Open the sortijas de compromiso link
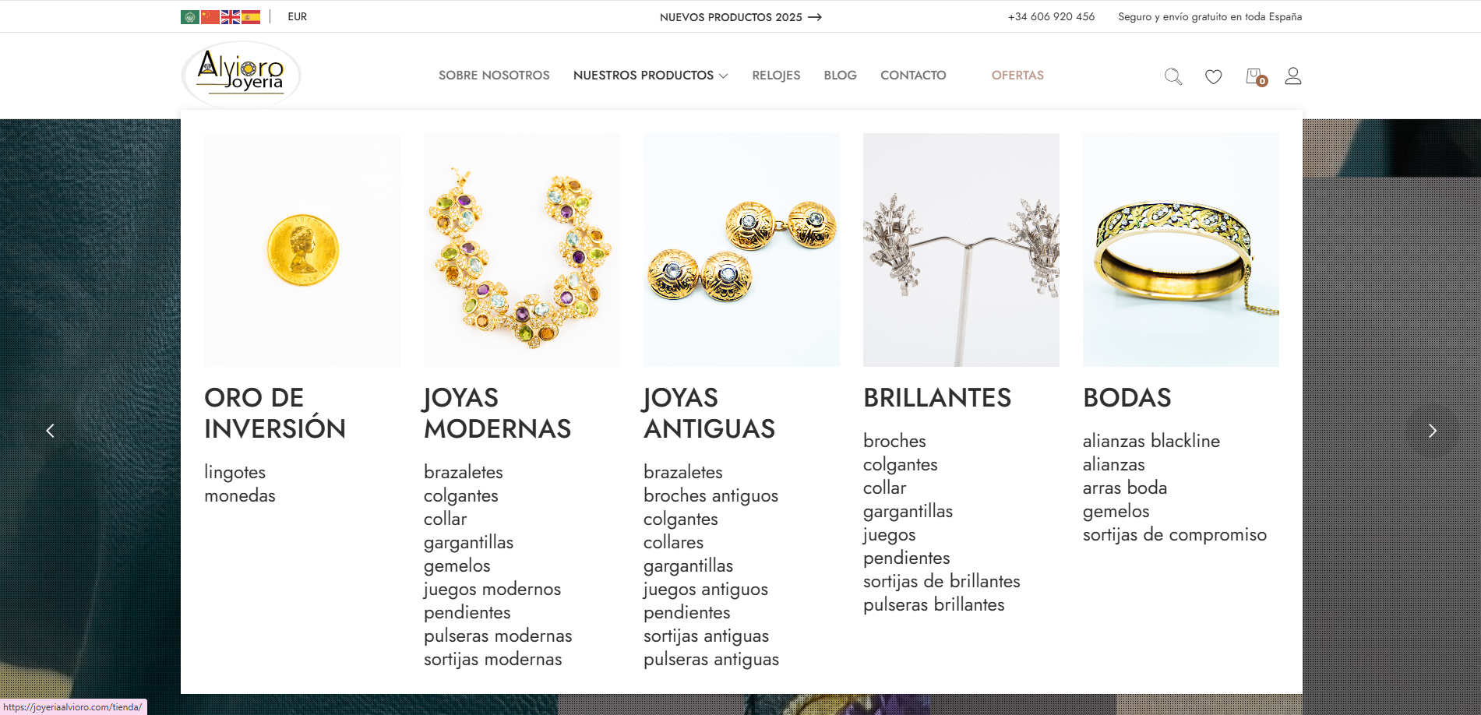1481x715 pixels. (x=1175, y=534)
